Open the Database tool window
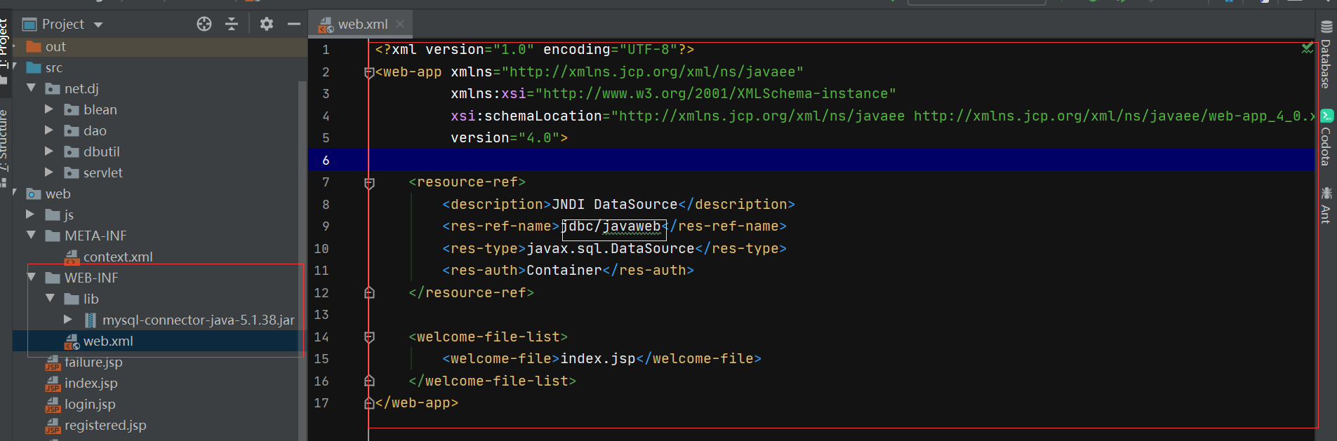1337x441 pixels. click(x=1326, y=55)
